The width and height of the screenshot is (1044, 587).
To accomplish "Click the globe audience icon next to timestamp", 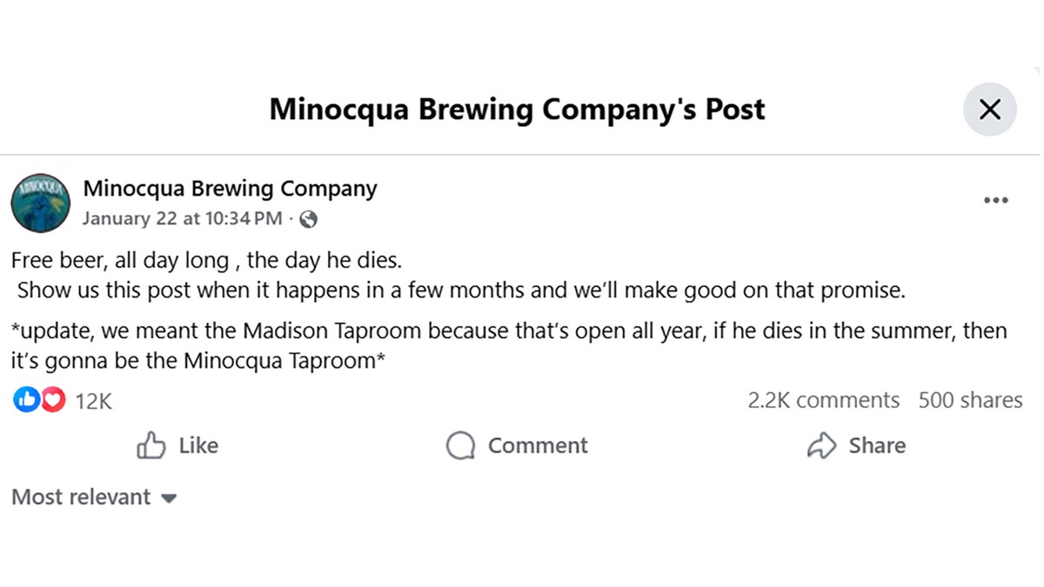I will click(311, 219).
